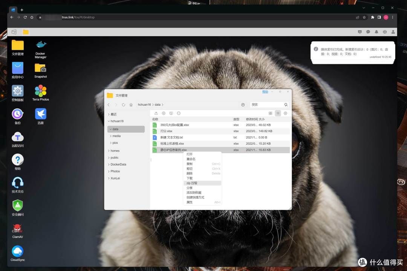Viewport: 407px width, 271px height.
Task: Click the more-options ellipsis icon in file toolbar
Action: pos(179,113)
